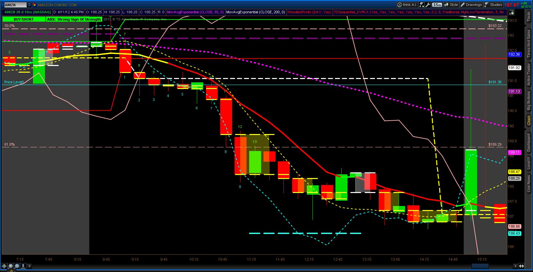Click the C: 188.25 close value
Screen dimensions: 533x272
point(148,12)
